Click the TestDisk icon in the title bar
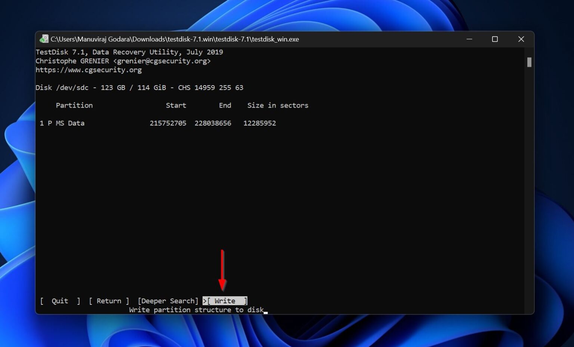This screenshot has width=574, height=347. 44,39
